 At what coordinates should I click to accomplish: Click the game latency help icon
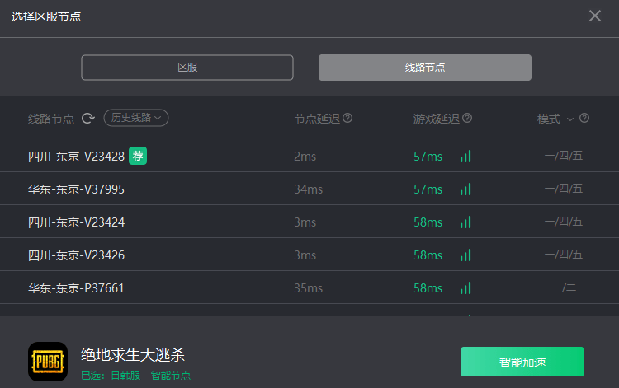[x=467, y=119]
